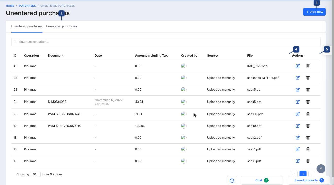Image resolution: width=334 pixels, height=185 pixels.
Task: Delete the saskaitos_13-1-1-1.pdf entry
Action: pyautogui.click(x=308, y=78)
